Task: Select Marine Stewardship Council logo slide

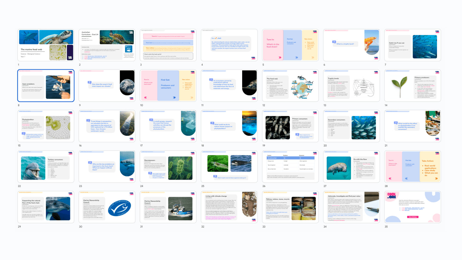Action: [x=107, y=207]
